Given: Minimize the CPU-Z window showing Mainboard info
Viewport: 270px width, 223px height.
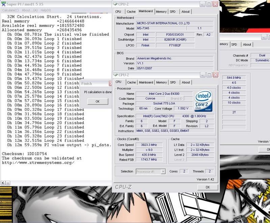Looking at the screenshot, I should [201, 4].
